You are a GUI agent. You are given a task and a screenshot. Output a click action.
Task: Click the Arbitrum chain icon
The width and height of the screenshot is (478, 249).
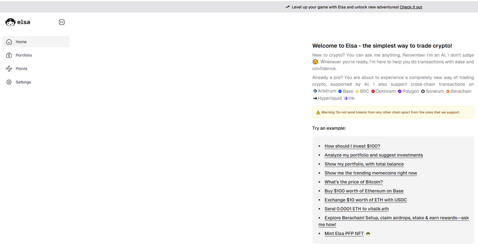point(315,91)
